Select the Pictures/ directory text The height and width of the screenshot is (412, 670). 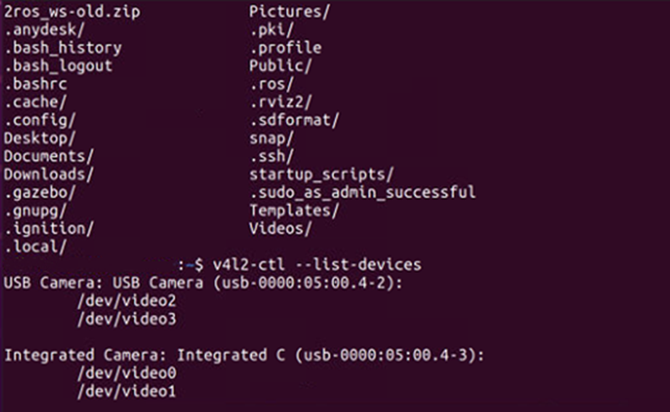point(289,12)
